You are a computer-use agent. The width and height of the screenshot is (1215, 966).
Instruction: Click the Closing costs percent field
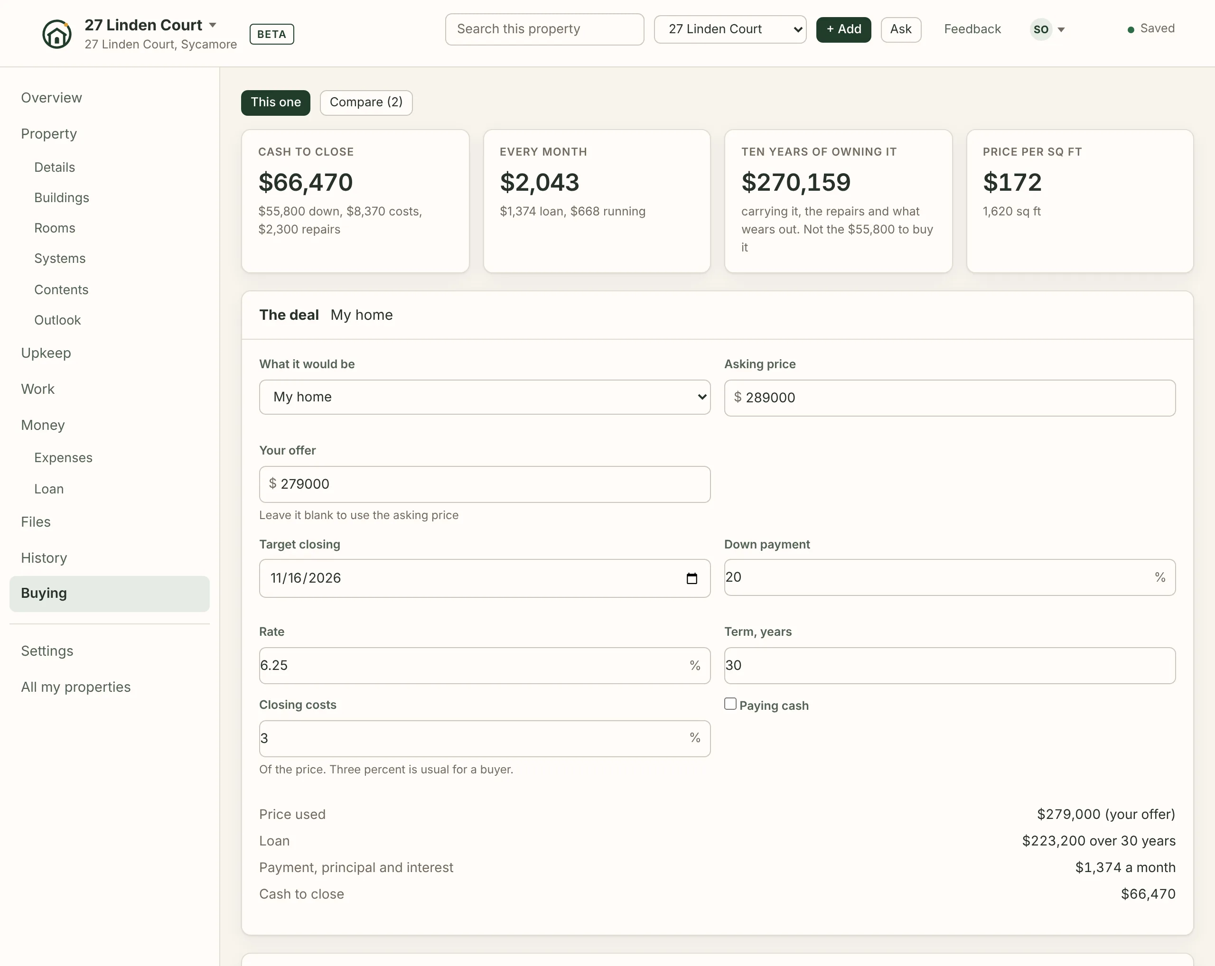pyautogui.click(x=485, y=738)
